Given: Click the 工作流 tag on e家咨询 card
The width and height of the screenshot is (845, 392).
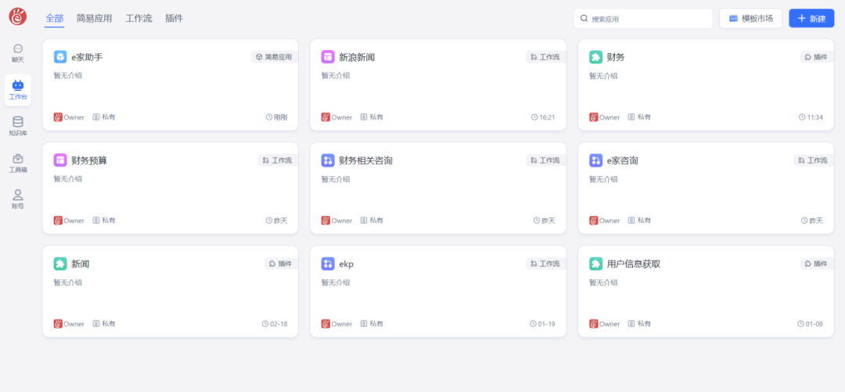Looking at the screenshot, I should coord(814,160).
